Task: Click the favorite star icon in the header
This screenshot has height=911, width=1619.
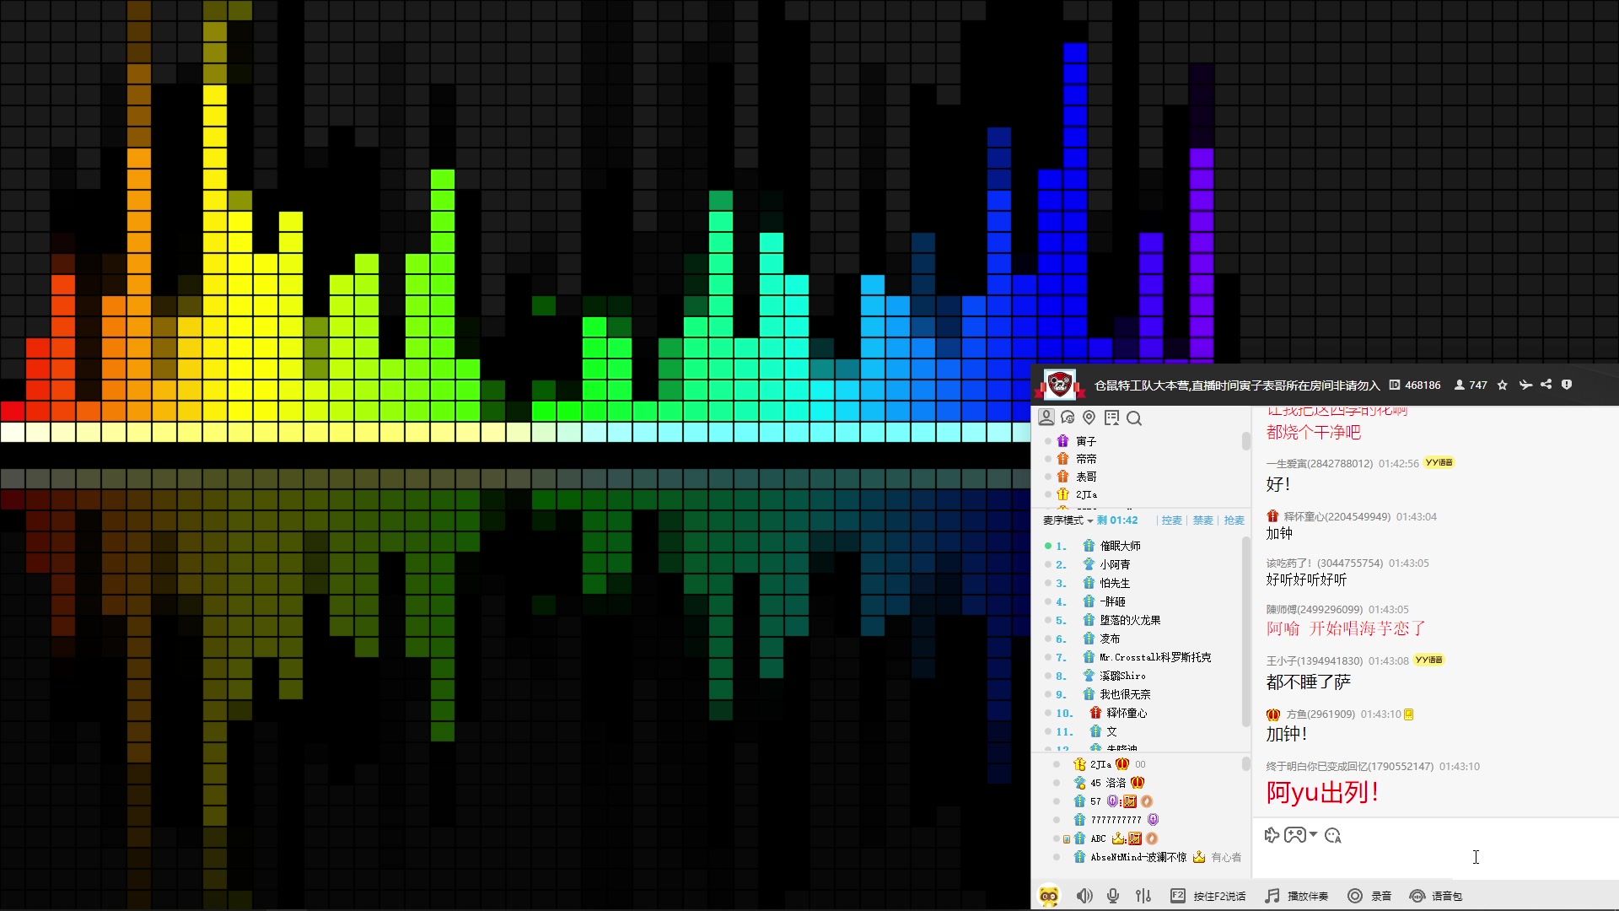Action: [x=1503, y=385]
